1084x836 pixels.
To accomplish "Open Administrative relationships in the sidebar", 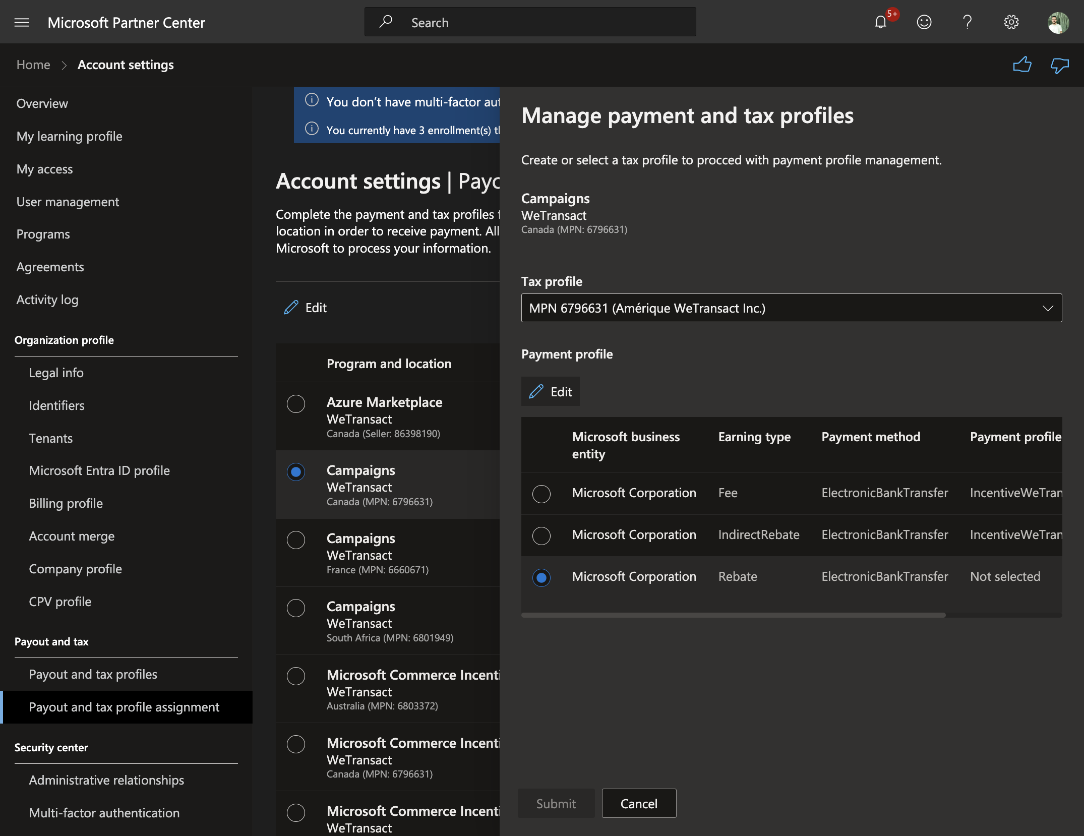I will pos(106,780).
